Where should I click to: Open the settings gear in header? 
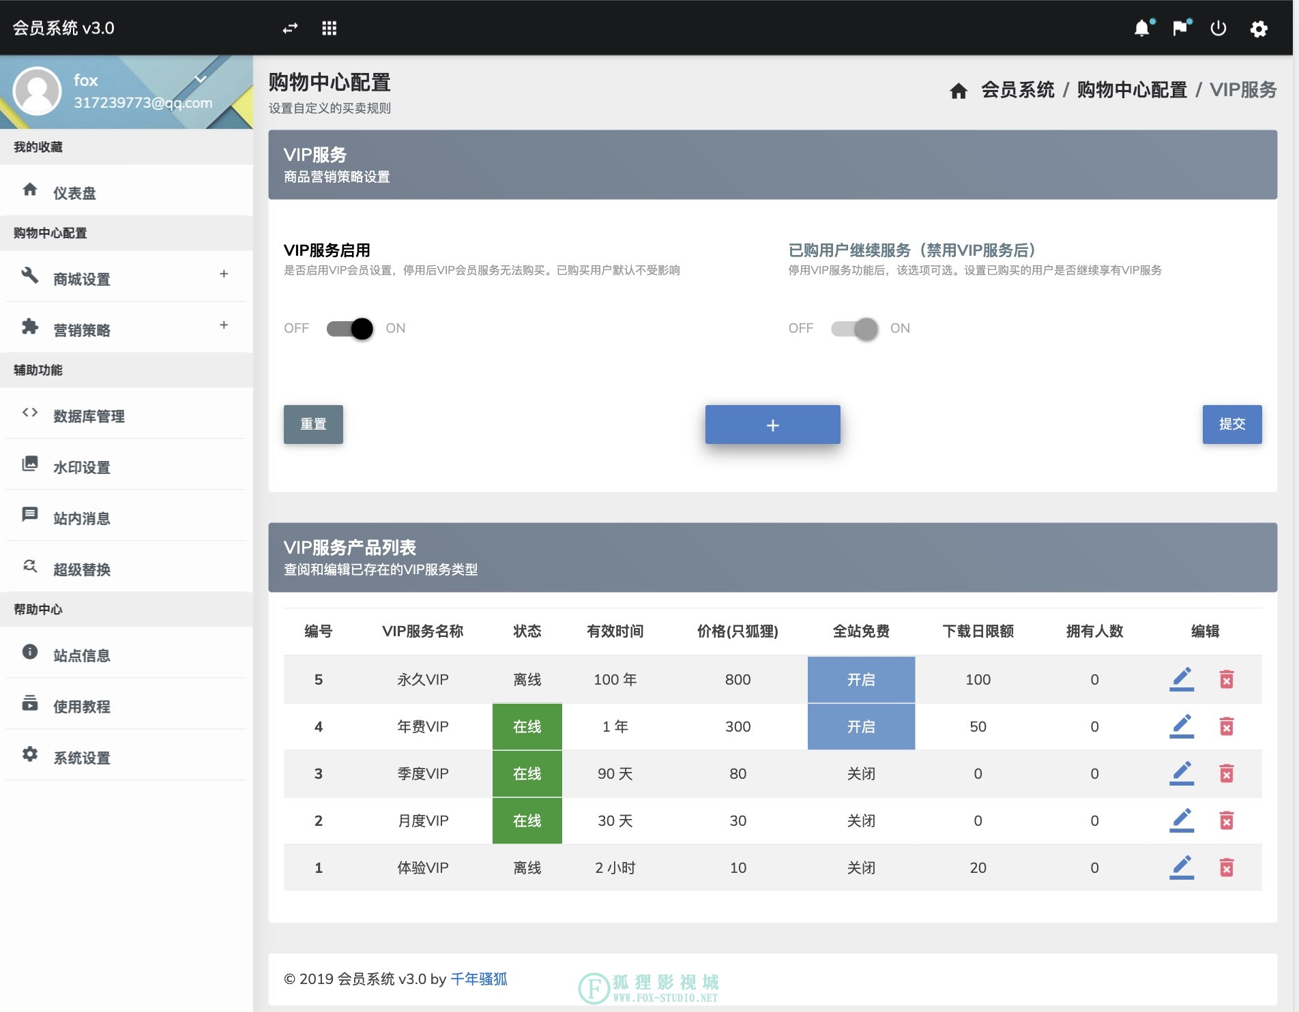click(1259, 29)
